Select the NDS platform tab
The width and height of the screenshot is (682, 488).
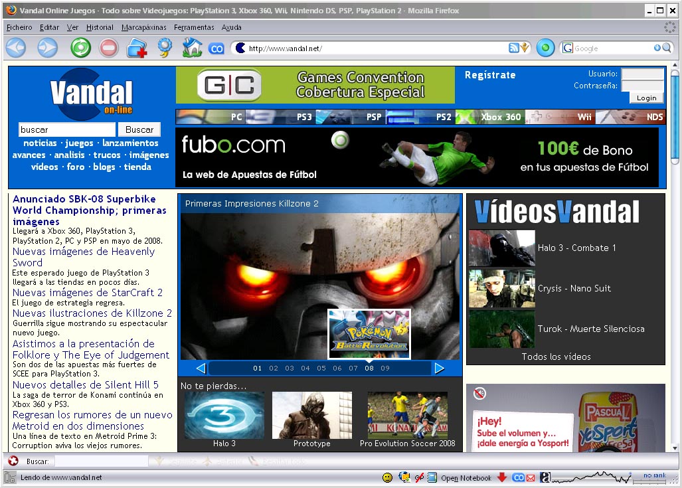(x=630, y=117)
